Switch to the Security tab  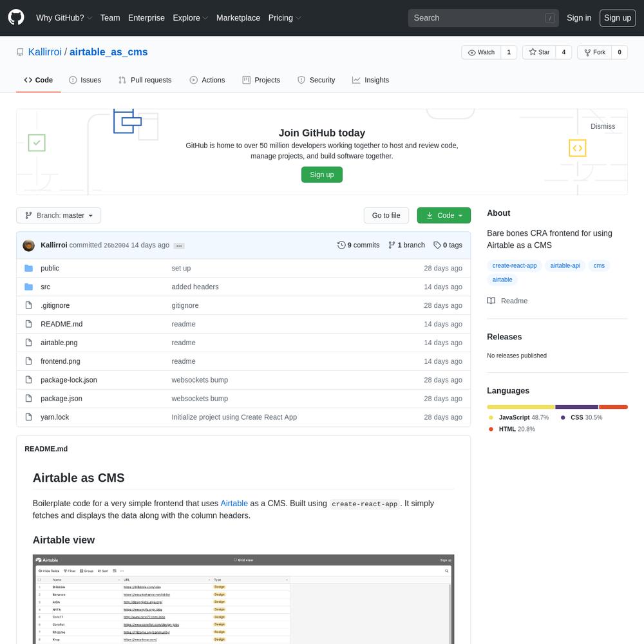click(x=316, y=80)
